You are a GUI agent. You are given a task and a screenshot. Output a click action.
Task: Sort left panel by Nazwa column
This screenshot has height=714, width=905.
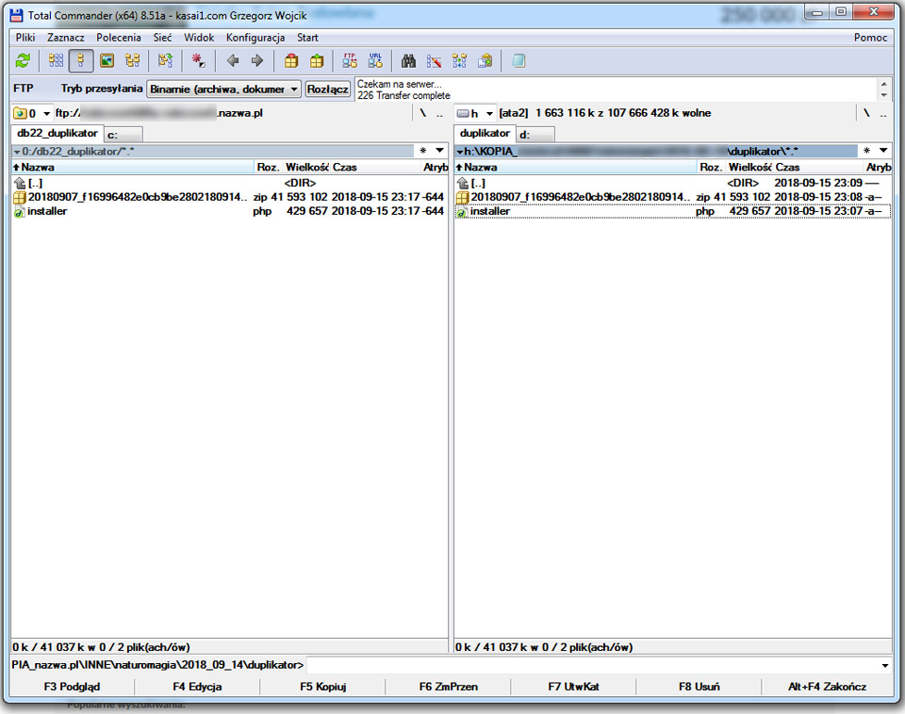pos(133,168)
